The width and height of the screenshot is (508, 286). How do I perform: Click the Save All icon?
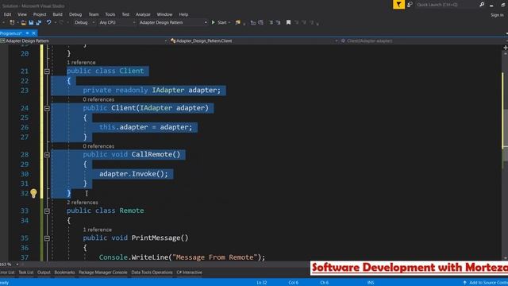click(x=39, y=22)
